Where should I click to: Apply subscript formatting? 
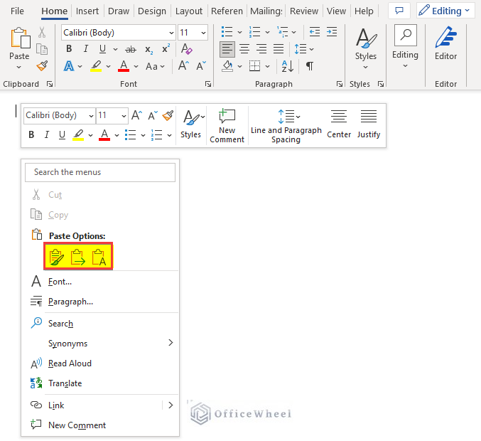(x=149, y=50)
